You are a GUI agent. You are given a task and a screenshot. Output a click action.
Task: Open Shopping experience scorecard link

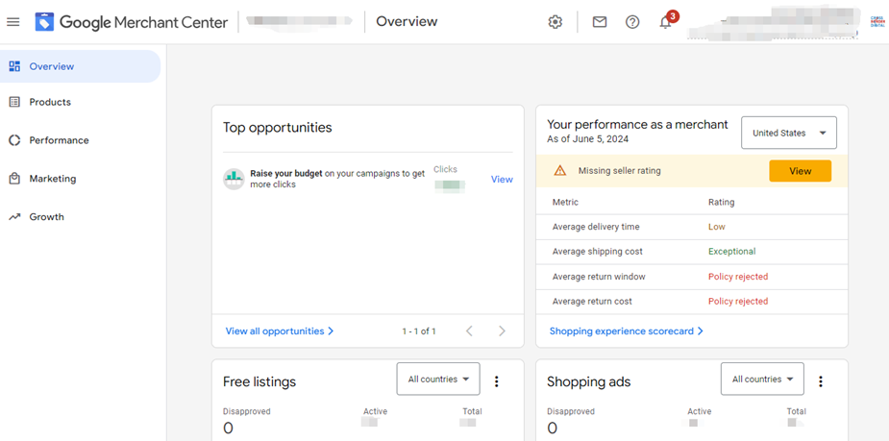(626, 331)
